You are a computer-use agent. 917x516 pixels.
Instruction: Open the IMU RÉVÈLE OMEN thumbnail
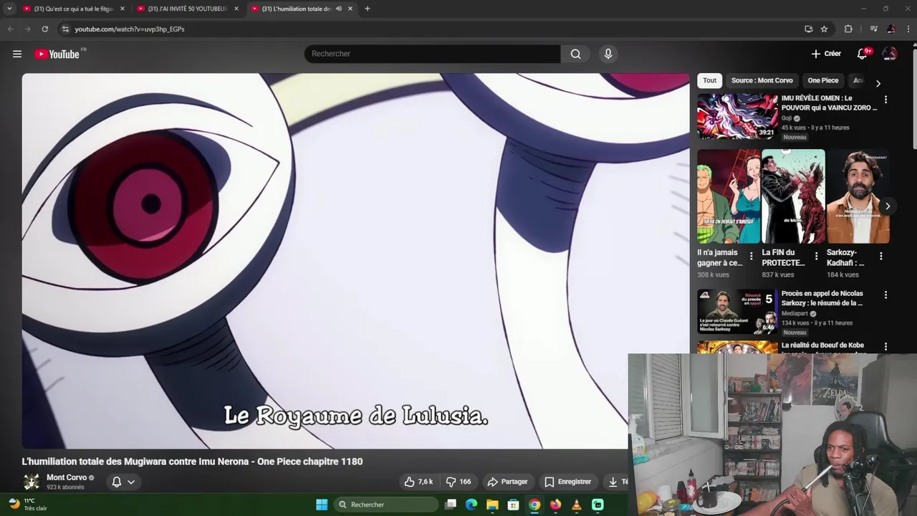click(736, 116)
